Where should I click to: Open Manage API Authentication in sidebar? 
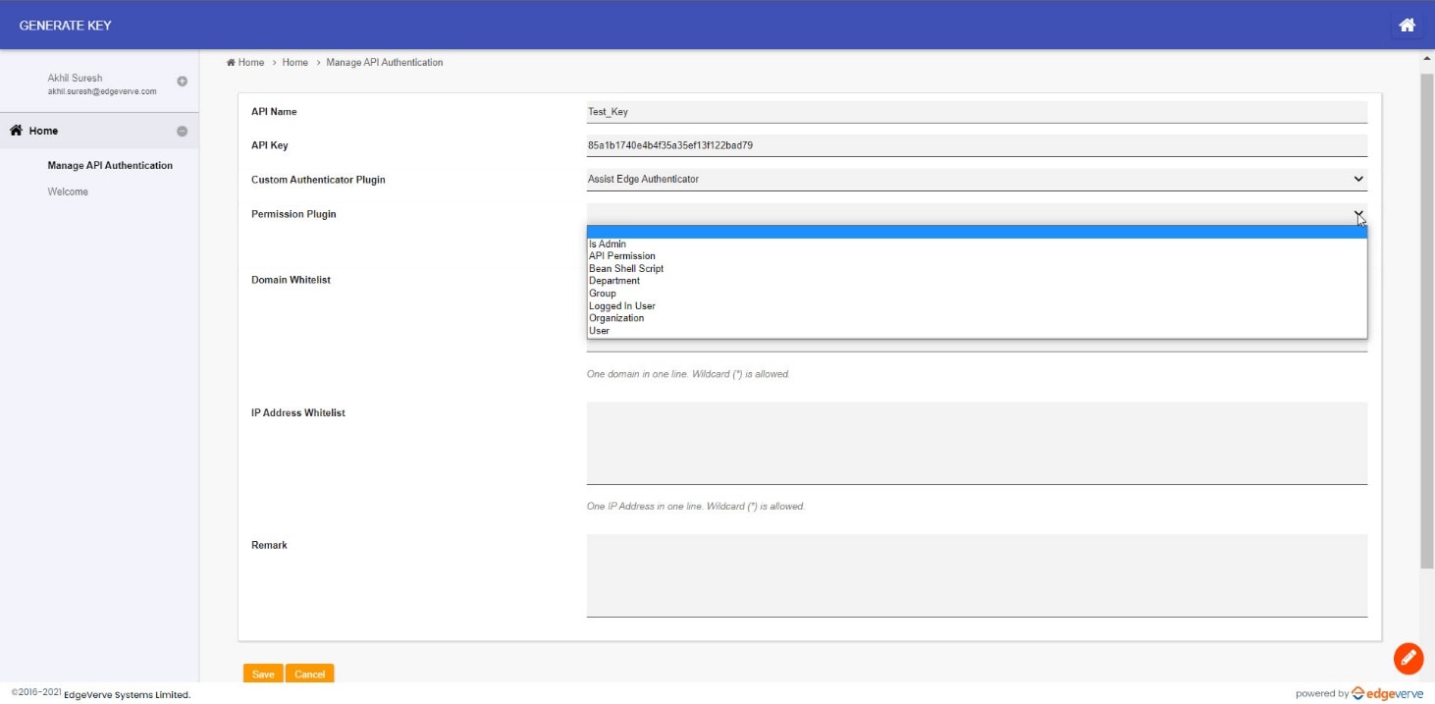coord(110,166)
